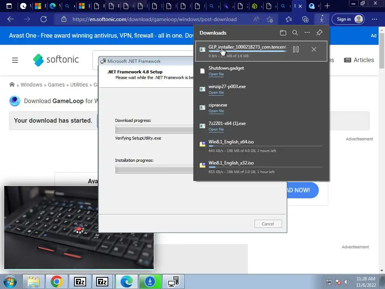This screenshot has height=289, width=385.
Task: Pause the GLP_installer download
Action: [x=296, y=49]
